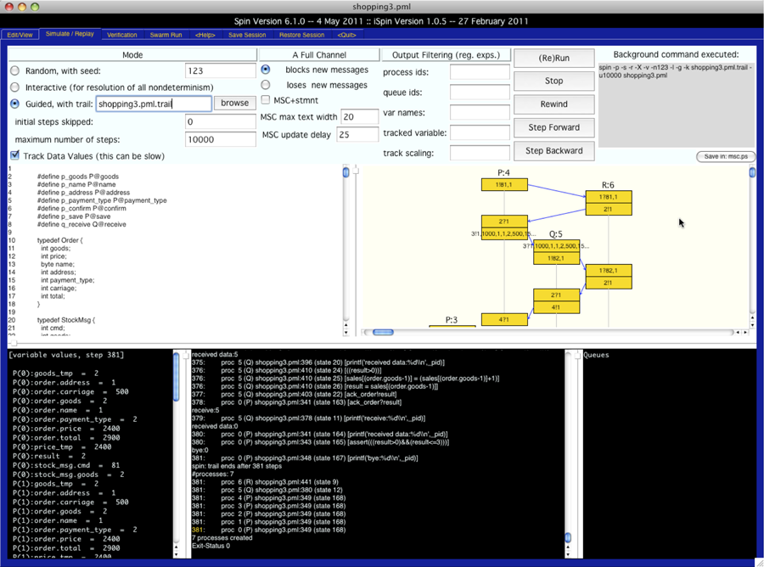
Task: Click the "1?81,1" box under R:6
Action: (x=609, y=197)
